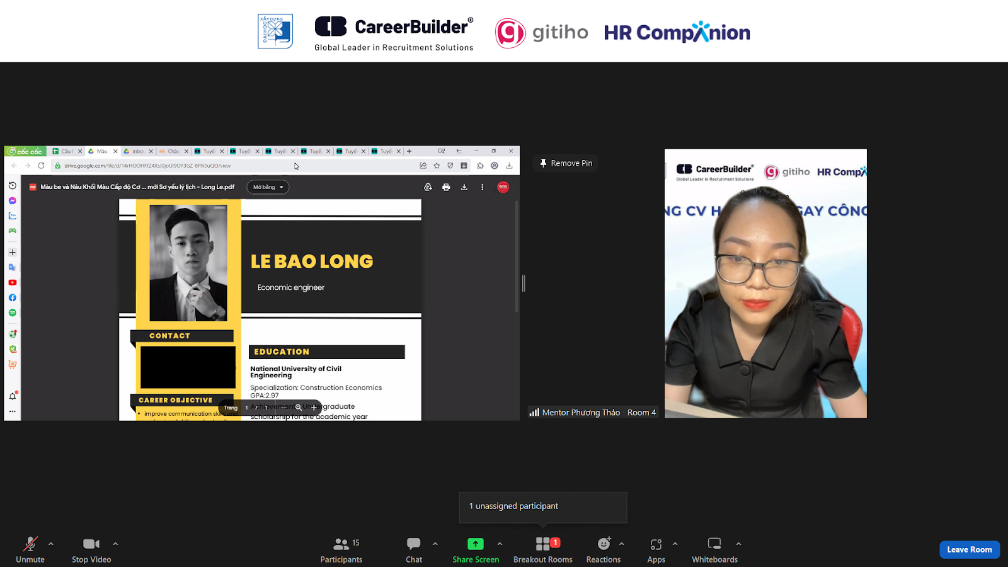The image size is (1008, 567).
Task: Click the '1 unassigned participant' notification
Action: coord(543,507)
